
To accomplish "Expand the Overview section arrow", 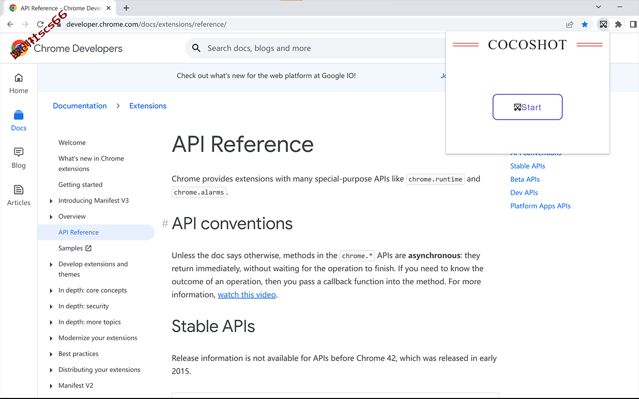I will pyautogui.click(x=51, y=216).
